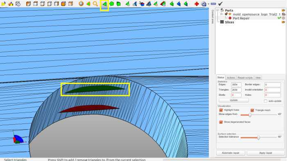Select the Part Repair tree item
This screenshot has height=161, width=287.
click(x=241, y=18)
